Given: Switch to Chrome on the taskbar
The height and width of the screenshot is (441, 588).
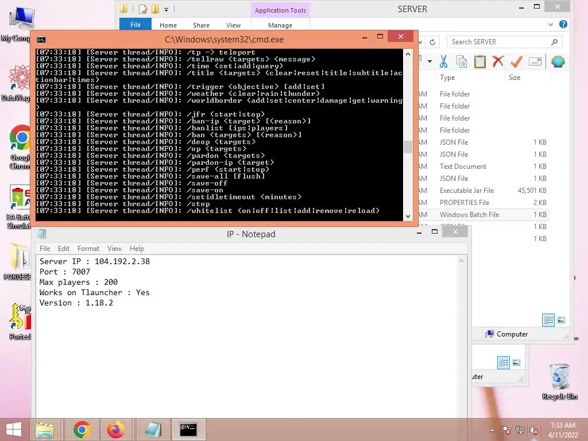Looking at the screenshot, I should pos(82,430).
